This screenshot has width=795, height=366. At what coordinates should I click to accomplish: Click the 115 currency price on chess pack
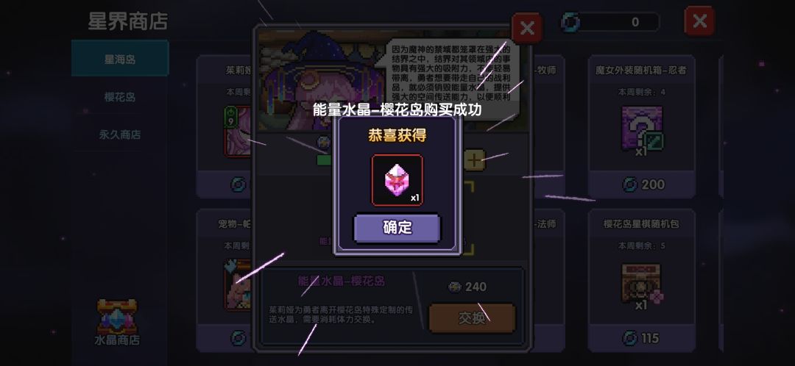(641, 337)
